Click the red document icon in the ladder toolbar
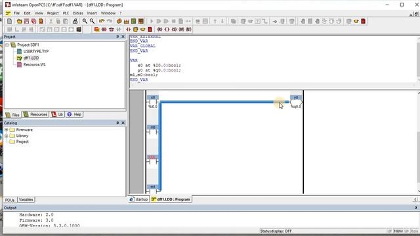Image resolution: width=420 pixels, height=236 pixels. coord(150,29)
